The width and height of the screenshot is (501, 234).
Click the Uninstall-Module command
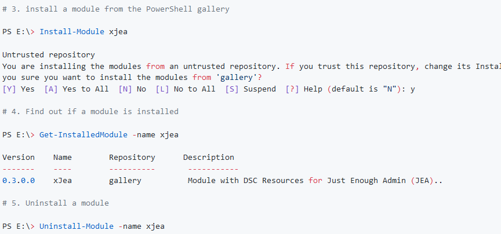77,226
